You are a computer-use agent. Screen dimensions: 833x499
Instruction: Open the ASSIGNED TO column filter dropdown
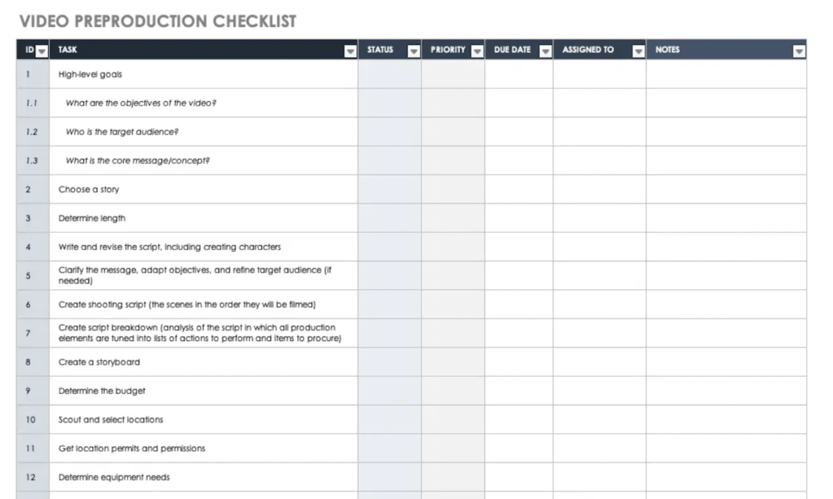638,51
